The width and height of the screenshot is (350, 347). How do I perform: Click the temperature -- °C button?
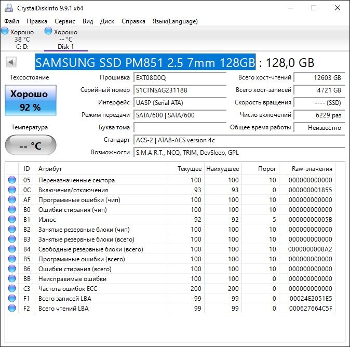pyautogui.click(x=31, y=145)
